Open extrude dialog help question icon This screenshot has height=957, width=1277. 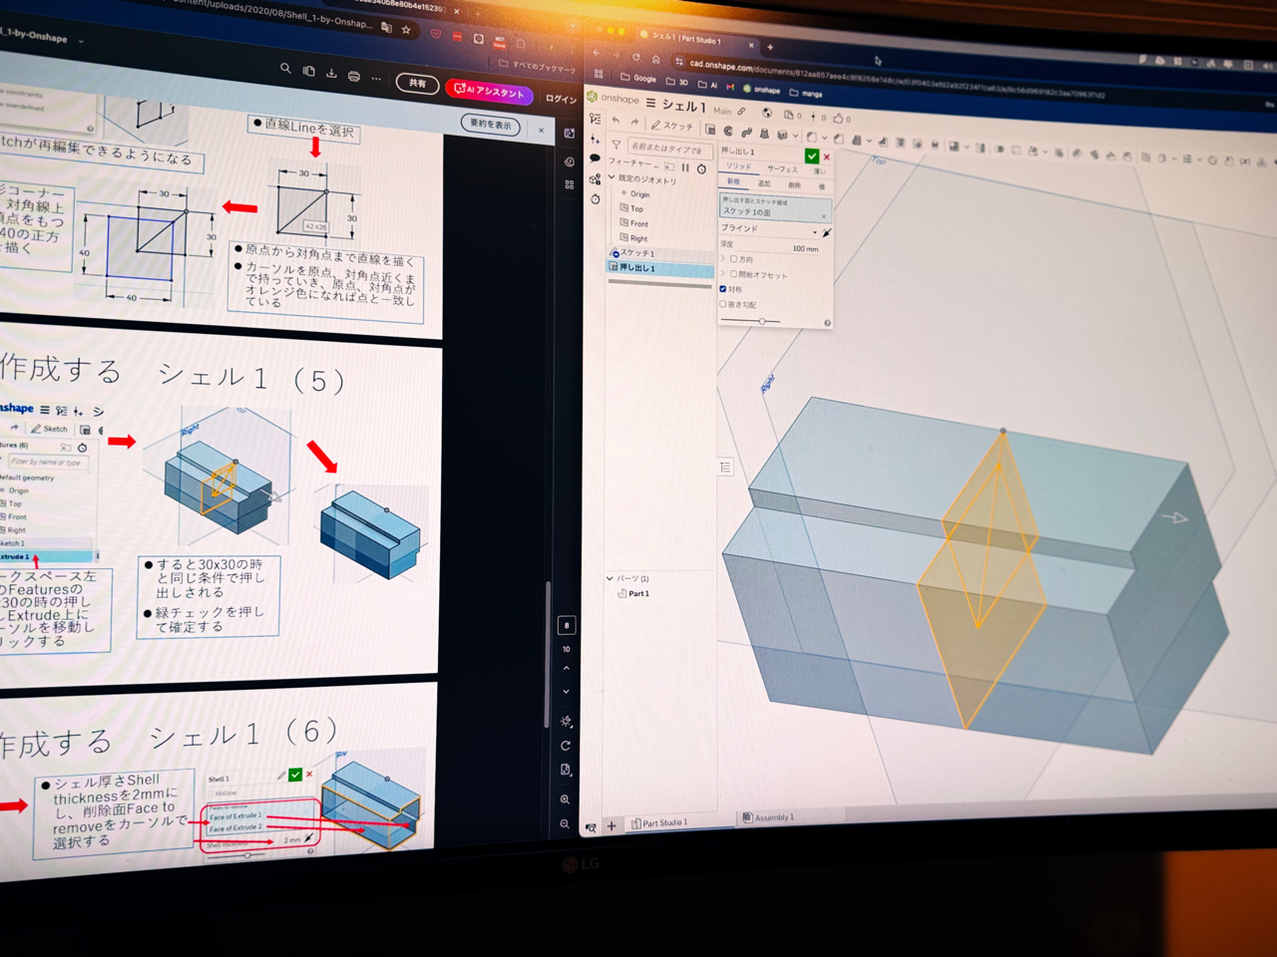coord(827,323)
